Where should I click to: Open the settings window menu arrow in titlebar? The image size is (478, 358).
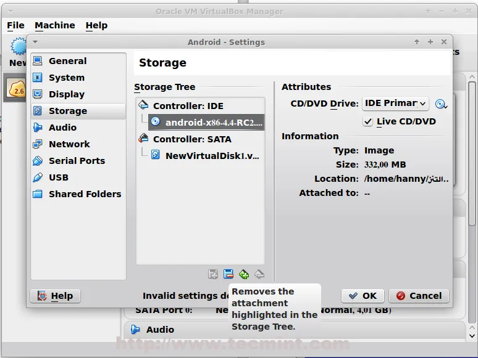coord(35,42)
